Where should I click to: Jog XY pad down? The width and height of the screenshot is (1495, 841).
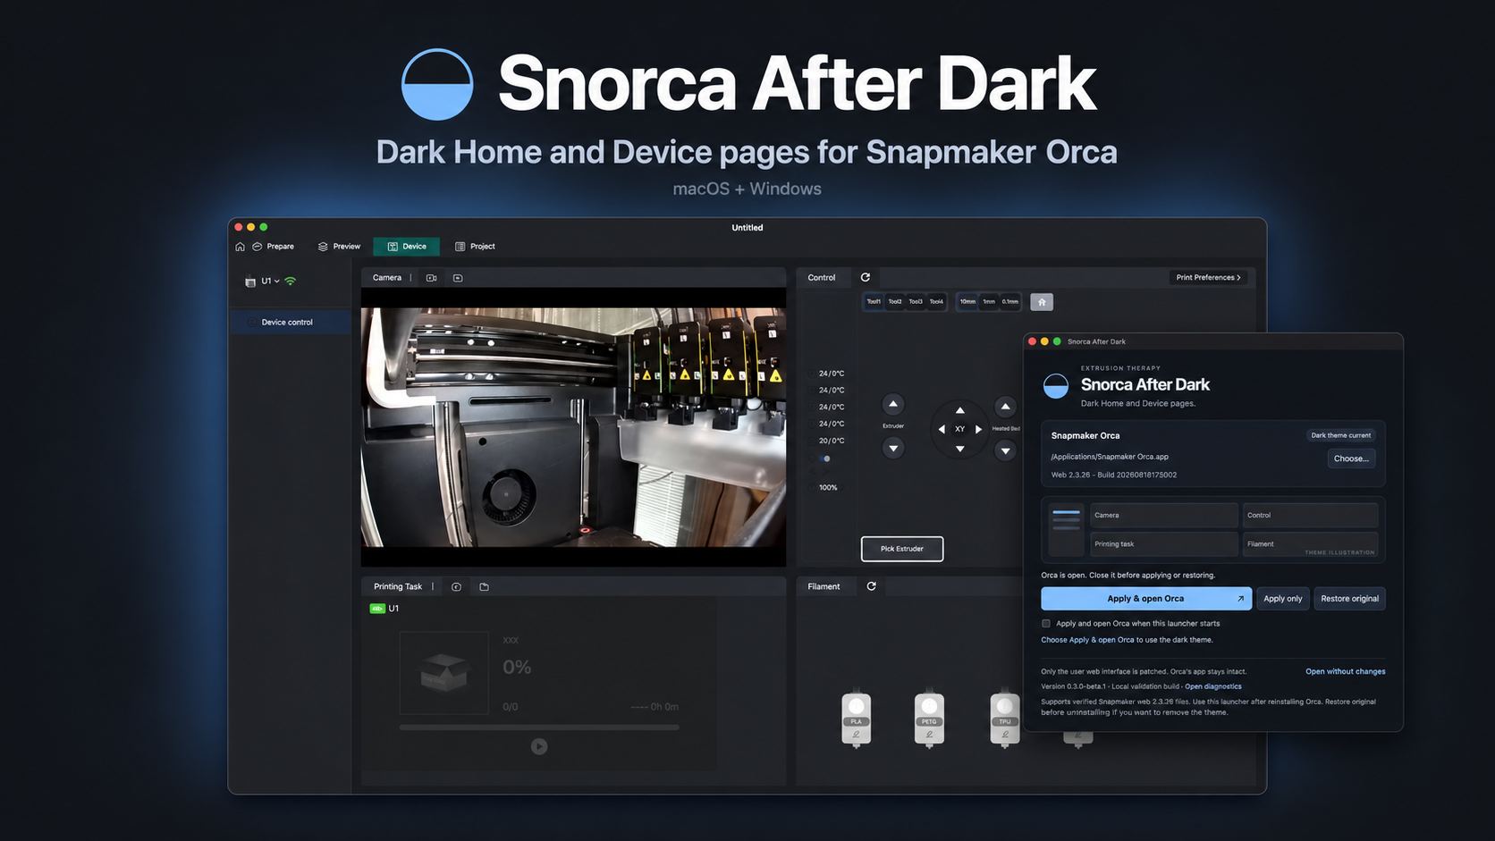959,449
